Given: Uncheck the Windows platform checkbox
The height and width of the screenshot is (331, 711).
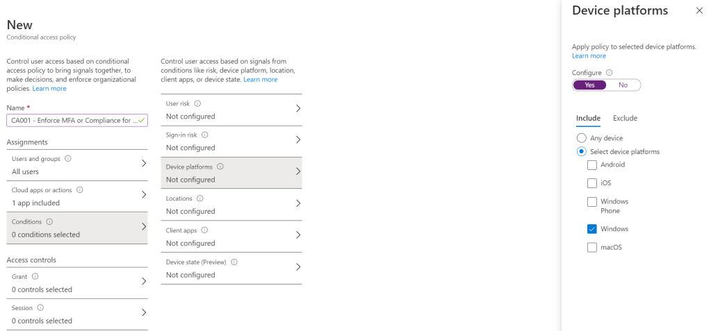Looking at the screenshot, I should tap(592, 229).
